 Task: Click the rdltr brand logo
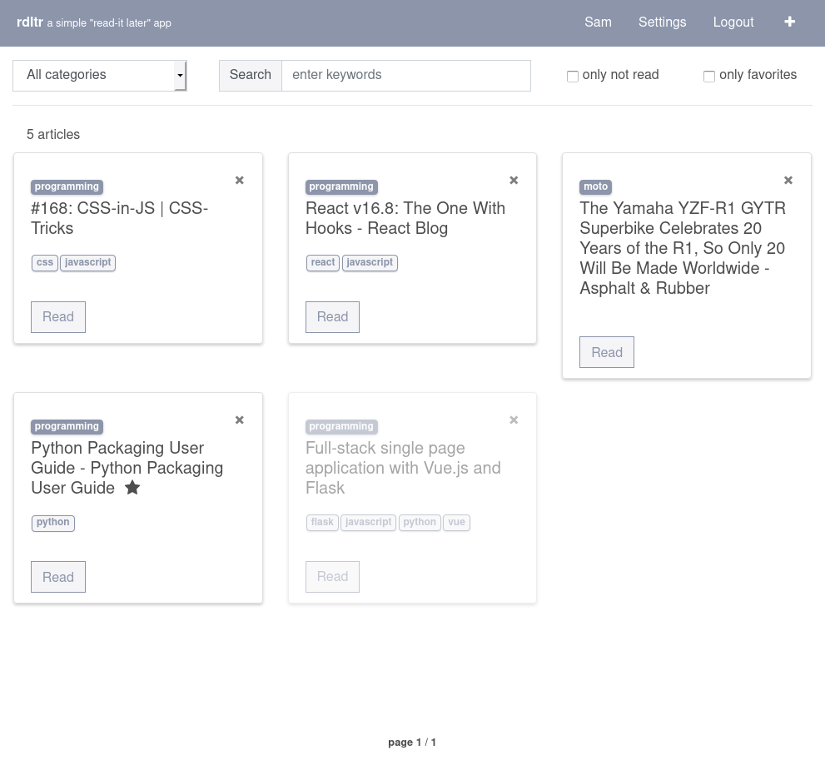pos(30,22)
